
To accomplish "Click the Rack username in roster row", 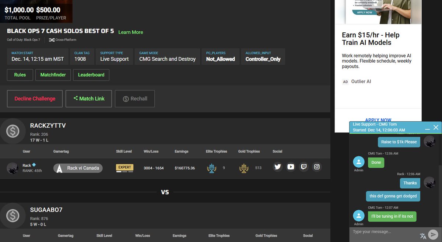I will 27,165.
